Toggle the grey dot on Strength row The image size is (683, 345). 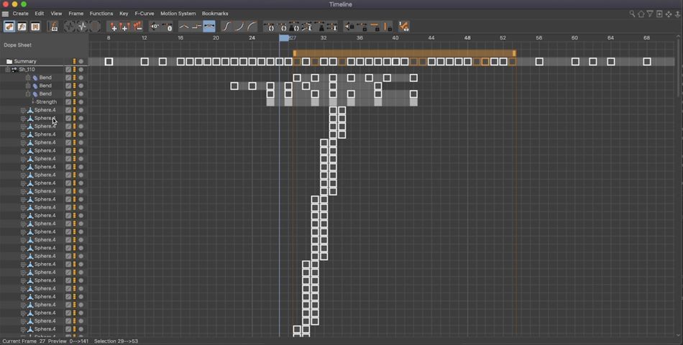[x=81, y=102]
